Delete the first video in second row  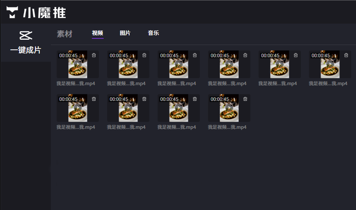(94, 99)
